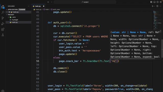The image size is (163, 92).
Task: Open editor more actions ellipsis
Action: (160, 6)
